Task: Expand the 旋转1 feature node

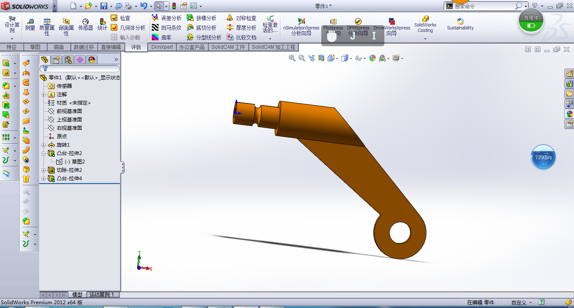Action: (43, 145)
